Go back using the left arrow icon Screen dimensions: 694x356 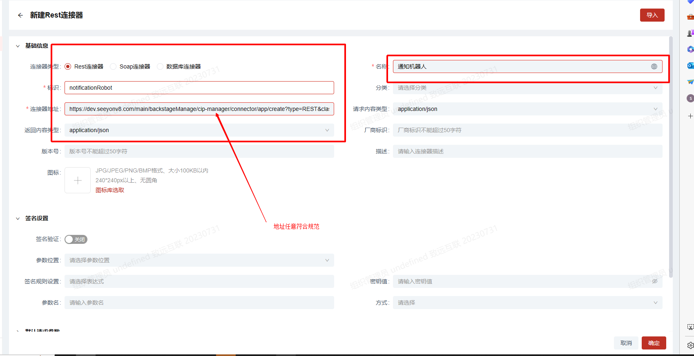[x=20, y=15]
